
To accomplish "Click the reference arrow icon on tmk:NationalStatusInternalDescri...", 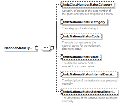I will pyautogui.click(x=62, y=76).
